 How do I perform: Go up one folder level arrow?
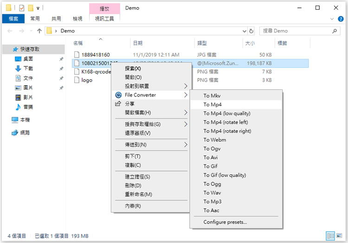click(x=39, y=31)
